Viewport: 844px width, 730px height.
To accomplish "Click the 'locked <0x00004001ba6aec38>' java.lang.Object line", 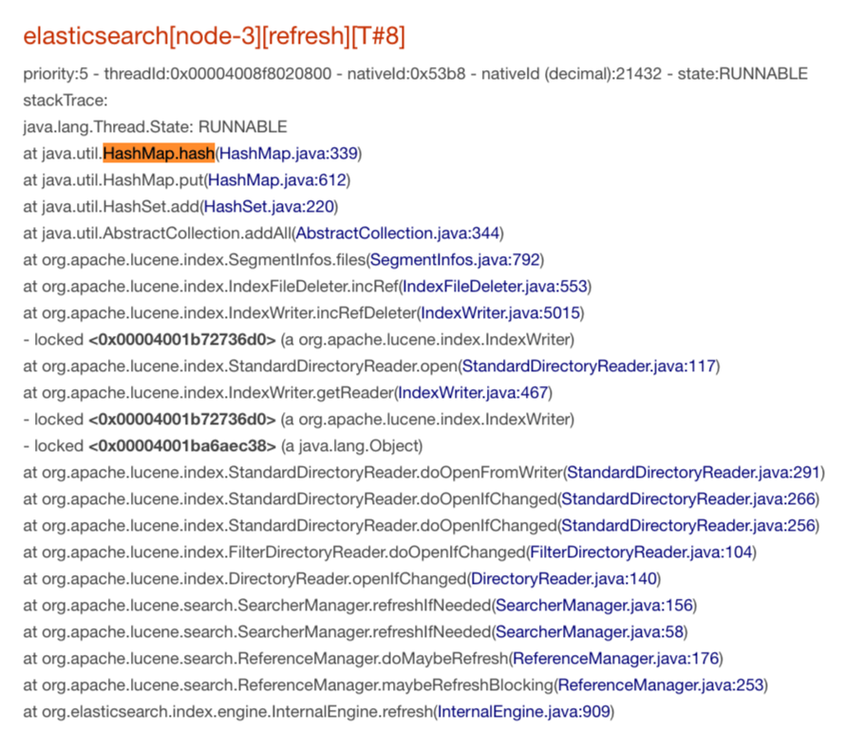I will pyautogui.click(x=223, y=446).
